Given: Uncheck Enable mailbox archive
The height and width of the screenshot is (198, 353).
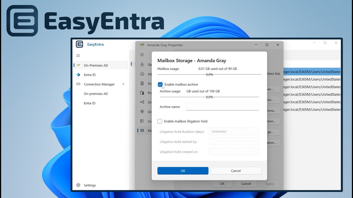Looking at the screenshot, I should (160, 84).
